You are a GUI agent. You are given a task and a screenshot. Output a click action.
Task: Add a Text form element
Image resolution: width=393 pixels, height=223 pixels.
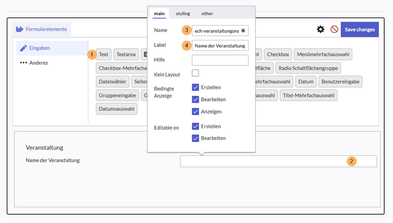pos(104,55)
